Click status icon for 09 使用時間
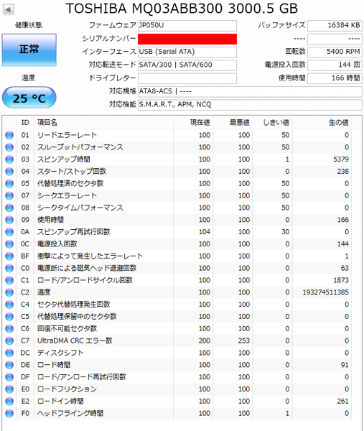This screenshot has width=364, height=431. 9,220
